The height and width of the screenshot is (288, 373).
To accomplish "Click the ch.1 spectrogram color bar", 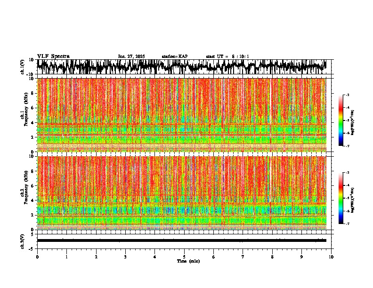I will pyautogui.click(x=341, y=120).
